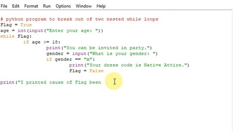Open the Format menu
The image size is (233, 131).
pos(31,6)
